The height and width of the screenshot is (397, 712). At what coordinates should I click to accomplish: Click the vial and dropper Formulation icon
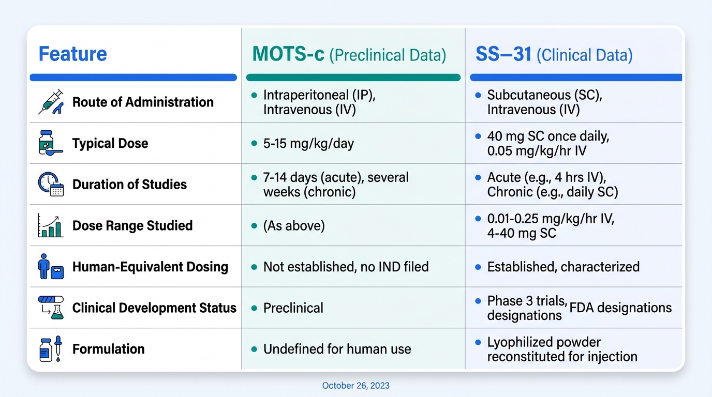(51, 349)
